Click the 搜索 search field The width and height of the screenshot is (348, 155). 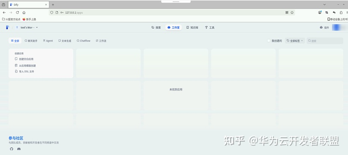[x=325, y=40]
